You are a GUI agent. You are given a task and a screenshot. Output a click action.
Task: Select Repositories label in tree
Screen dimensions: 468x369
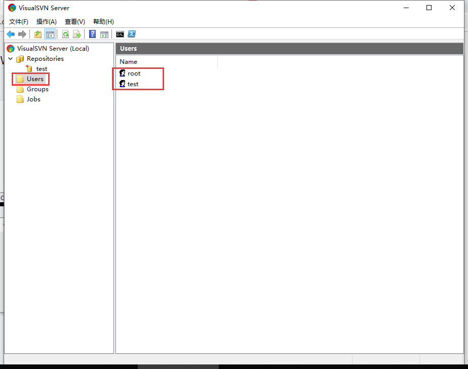coord(45,59)
